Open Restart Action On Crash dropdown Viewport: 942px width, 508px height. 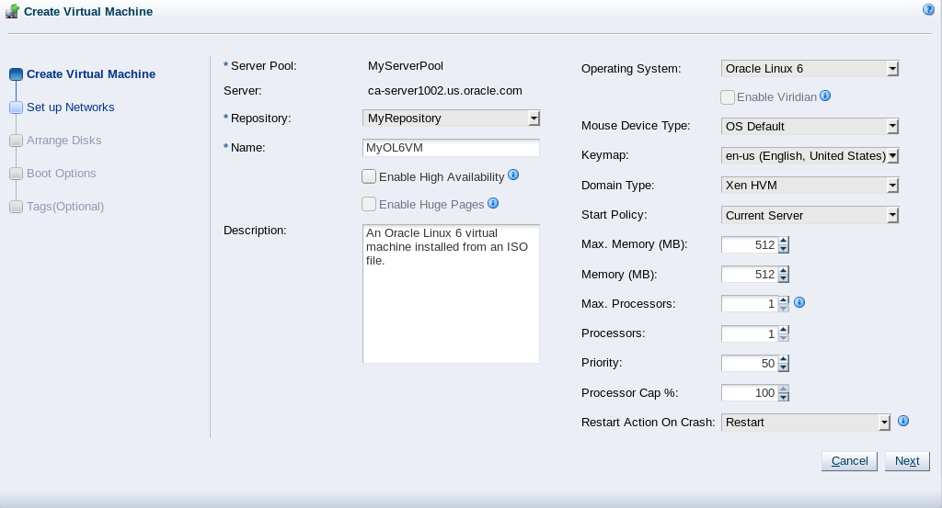[806, 423]
